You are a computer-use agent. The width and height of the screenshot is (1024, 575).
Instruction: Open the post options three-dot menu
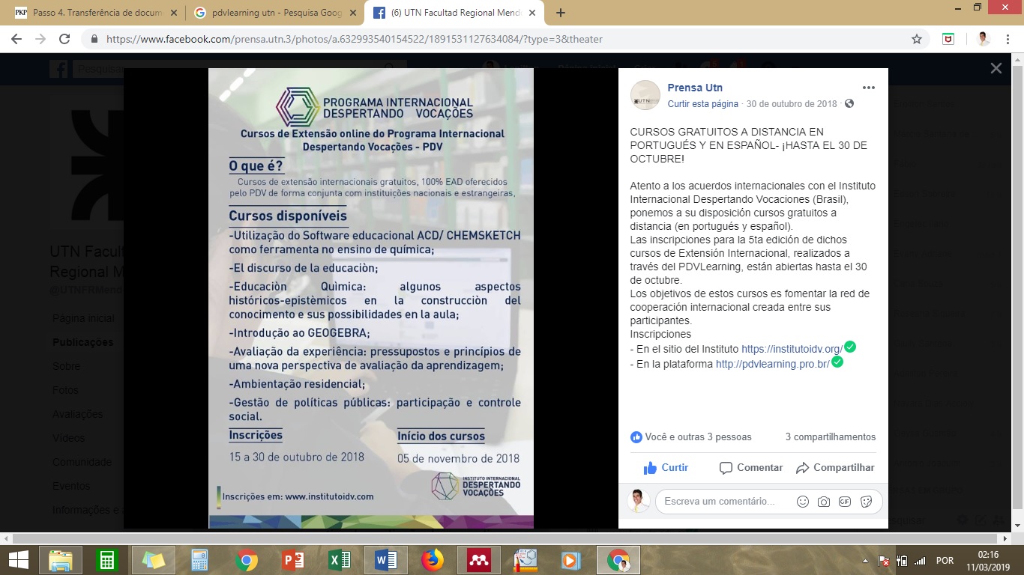point(868,88)
